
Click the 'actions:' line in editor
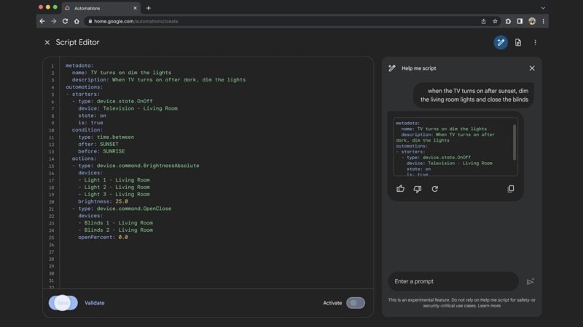pos(84,158)
